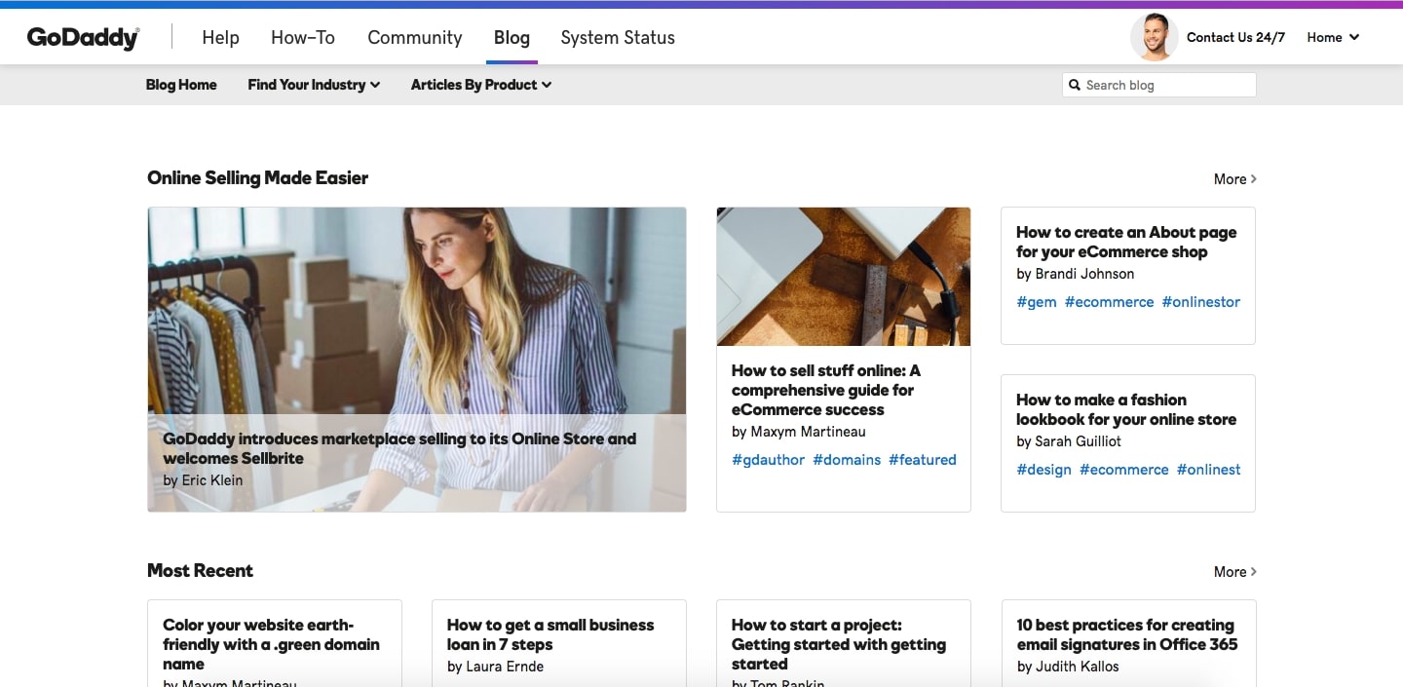Open Color your website earth-friendly article
This screenshot has width=1403, height=687.
tap(271, 644)
